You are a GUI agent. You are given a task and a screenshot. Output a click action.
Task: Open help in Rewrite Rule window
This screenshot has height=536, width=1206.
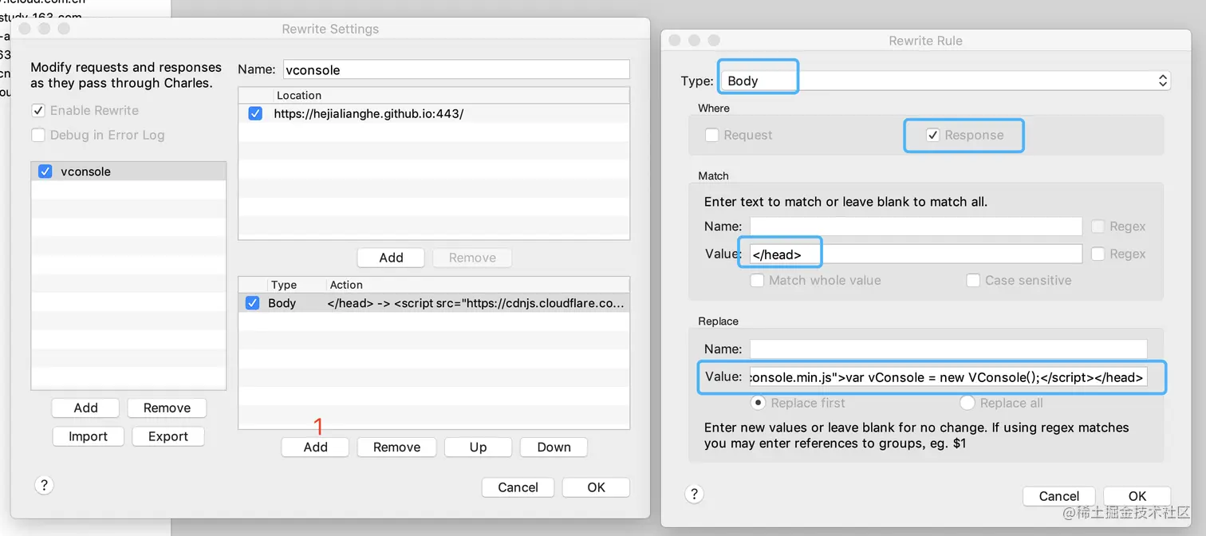point(694,495)
